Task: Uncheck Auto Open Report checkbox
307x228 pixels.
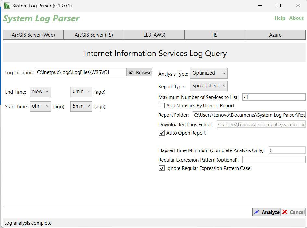Action: [x=162, y=133]
